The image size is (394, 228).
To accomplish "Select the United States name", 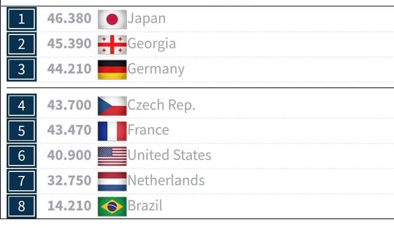I will pos(169,155).
